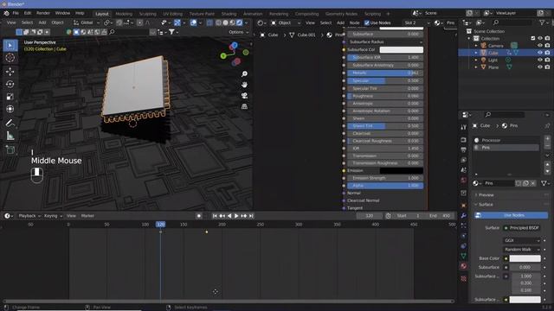Select the Annotate tool
The image size is (554, 311).
click(10, 123)
